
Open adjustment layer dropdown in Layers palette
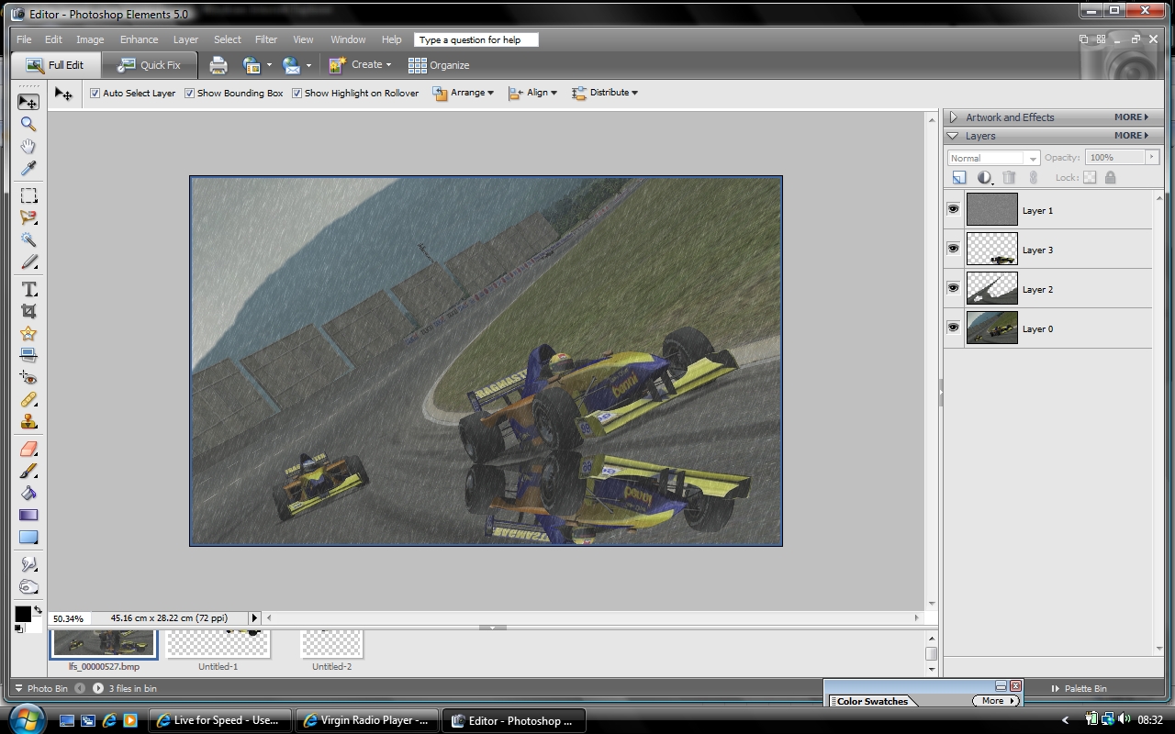pyautogui.click(x=985, y=178)
